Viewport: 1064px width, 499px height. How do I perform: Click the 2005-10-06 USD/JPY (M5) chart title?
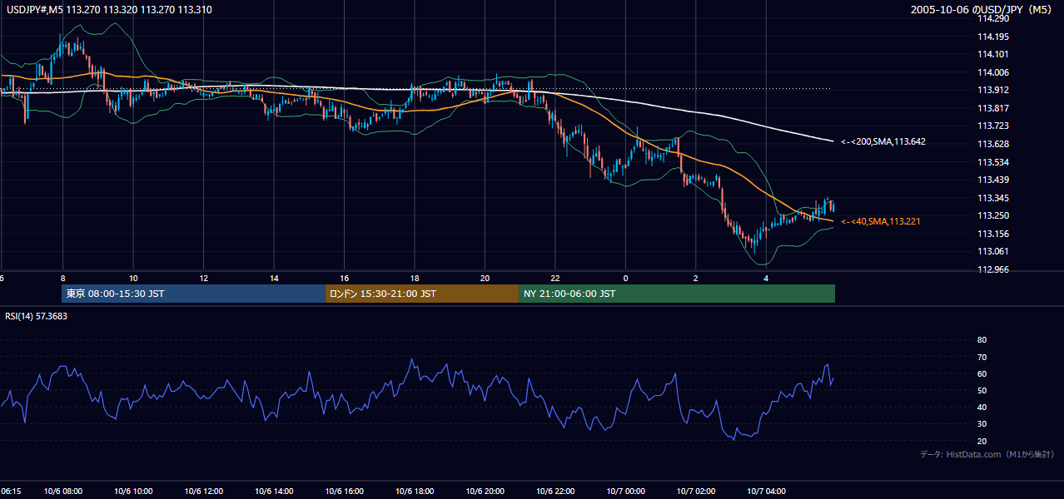tap(982, 10)
